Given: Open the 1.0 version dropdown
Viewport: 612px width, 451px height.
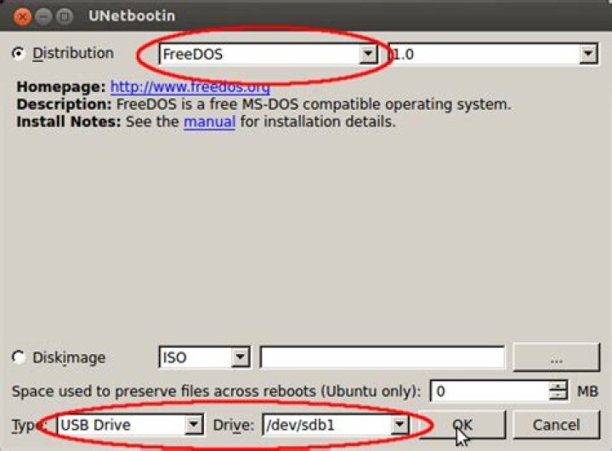Looking at the screenshot, I should click(x=493, y=54).
